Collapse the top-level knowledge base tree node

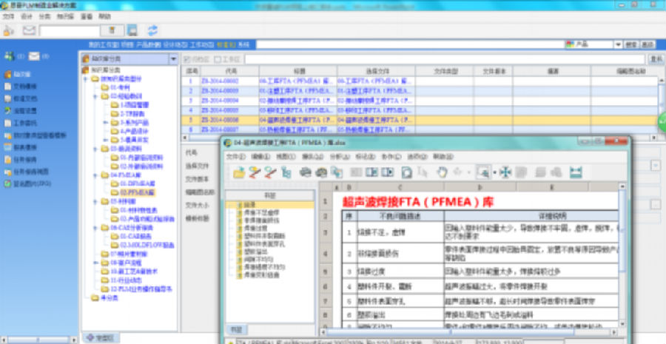click(85, 79)
